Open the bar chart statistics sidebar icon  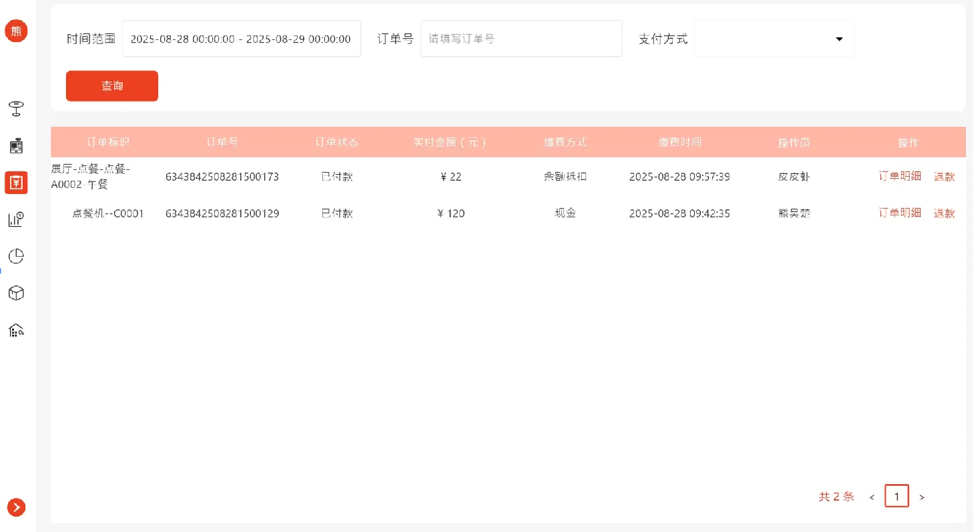click(16, 219)
